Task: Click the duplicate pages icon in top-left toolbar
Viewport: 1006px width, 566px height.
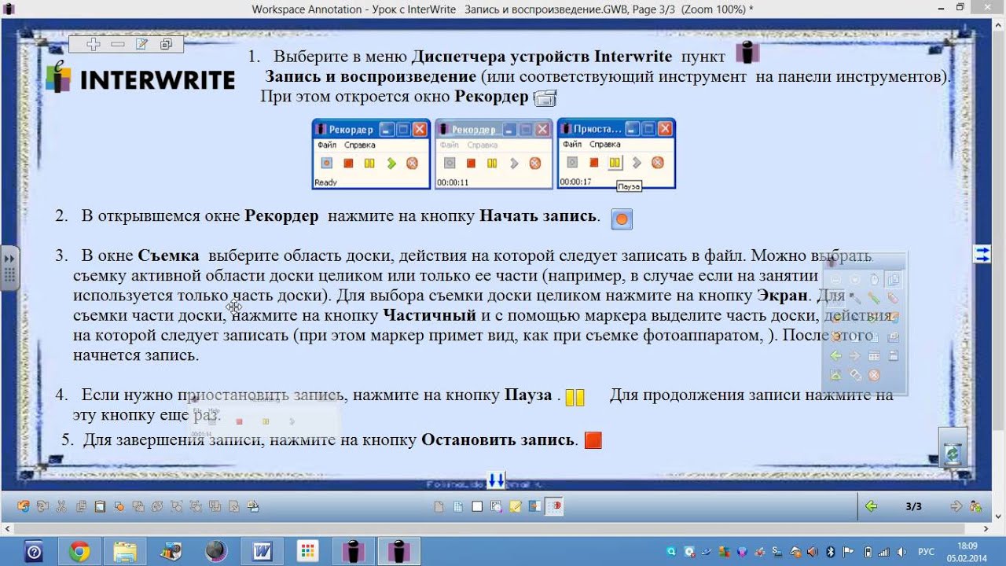Action: [x=166, y=44]
